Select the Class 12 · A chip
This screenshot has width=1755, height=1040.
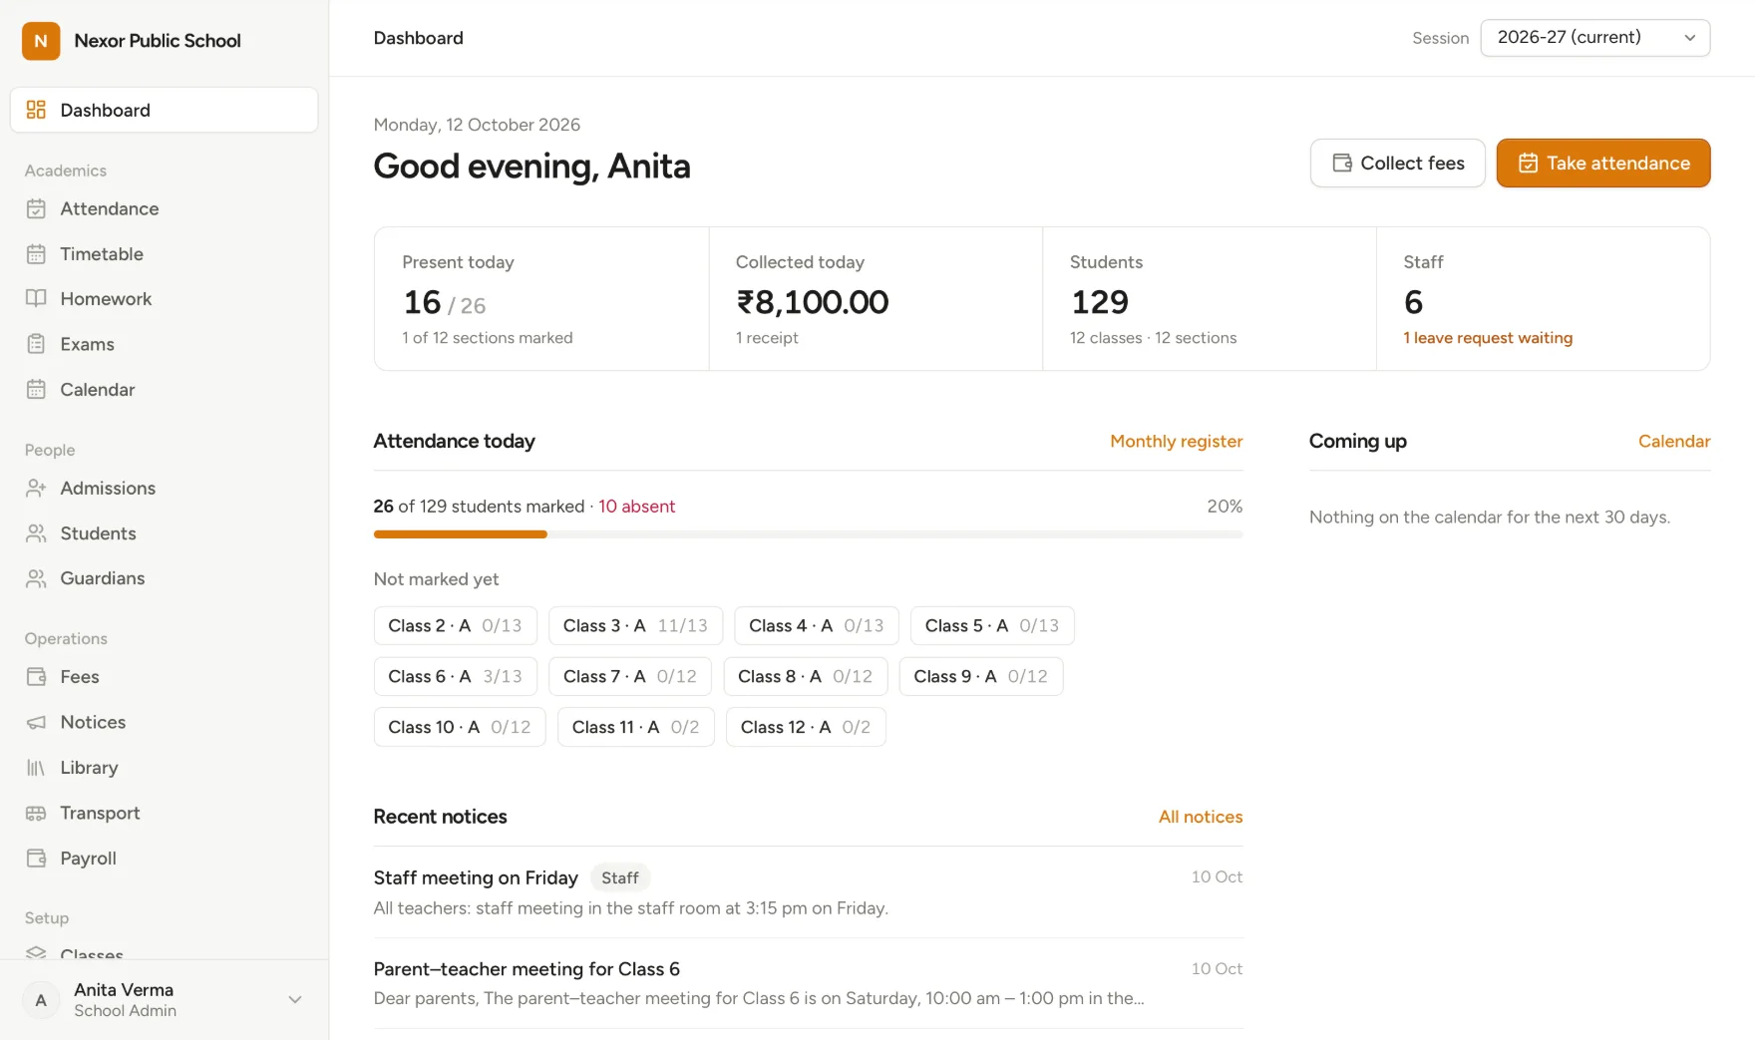(806, 728)
